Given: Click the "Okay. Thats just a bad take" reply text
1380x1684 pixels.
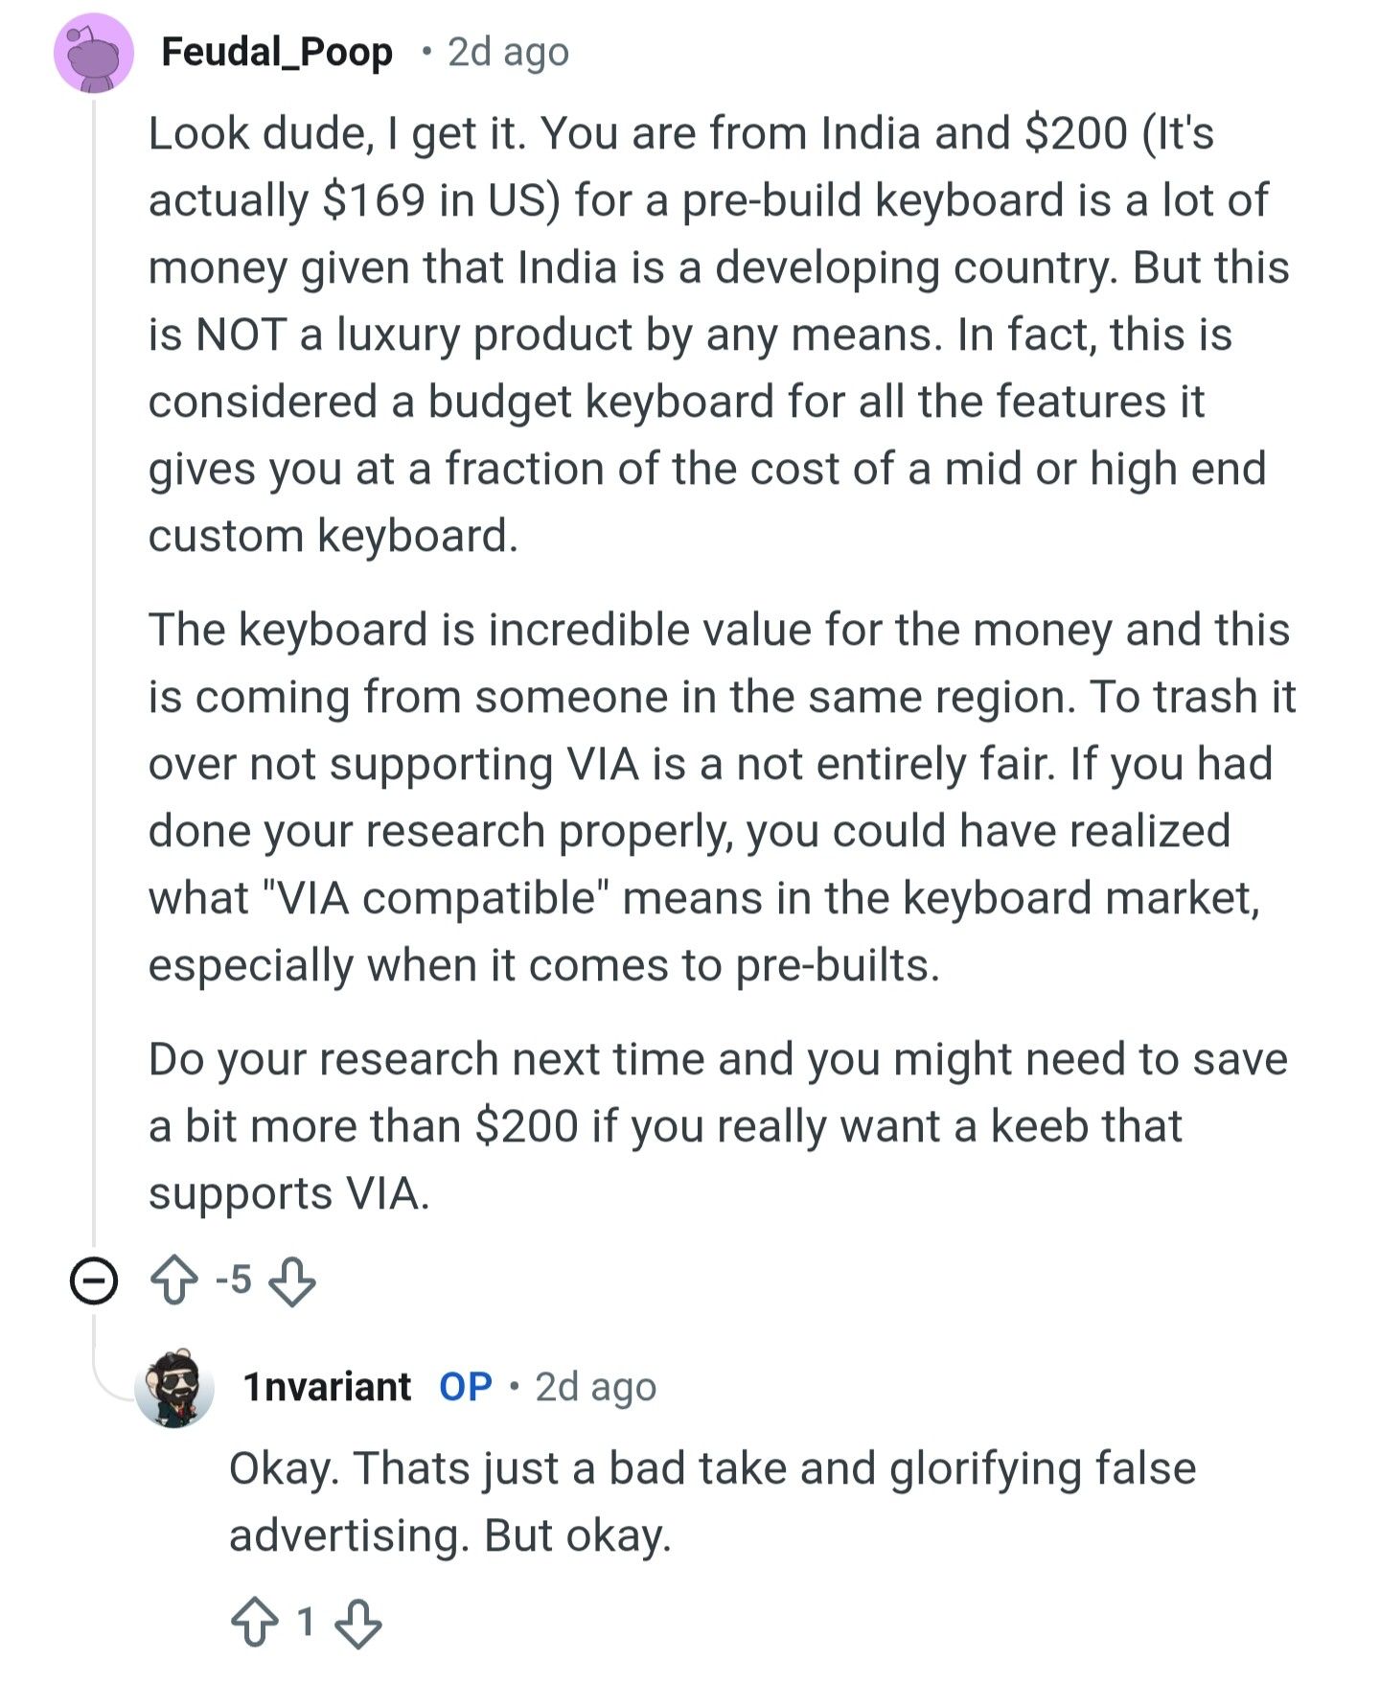Looking at the screenshot, I should click(711, 1501).
